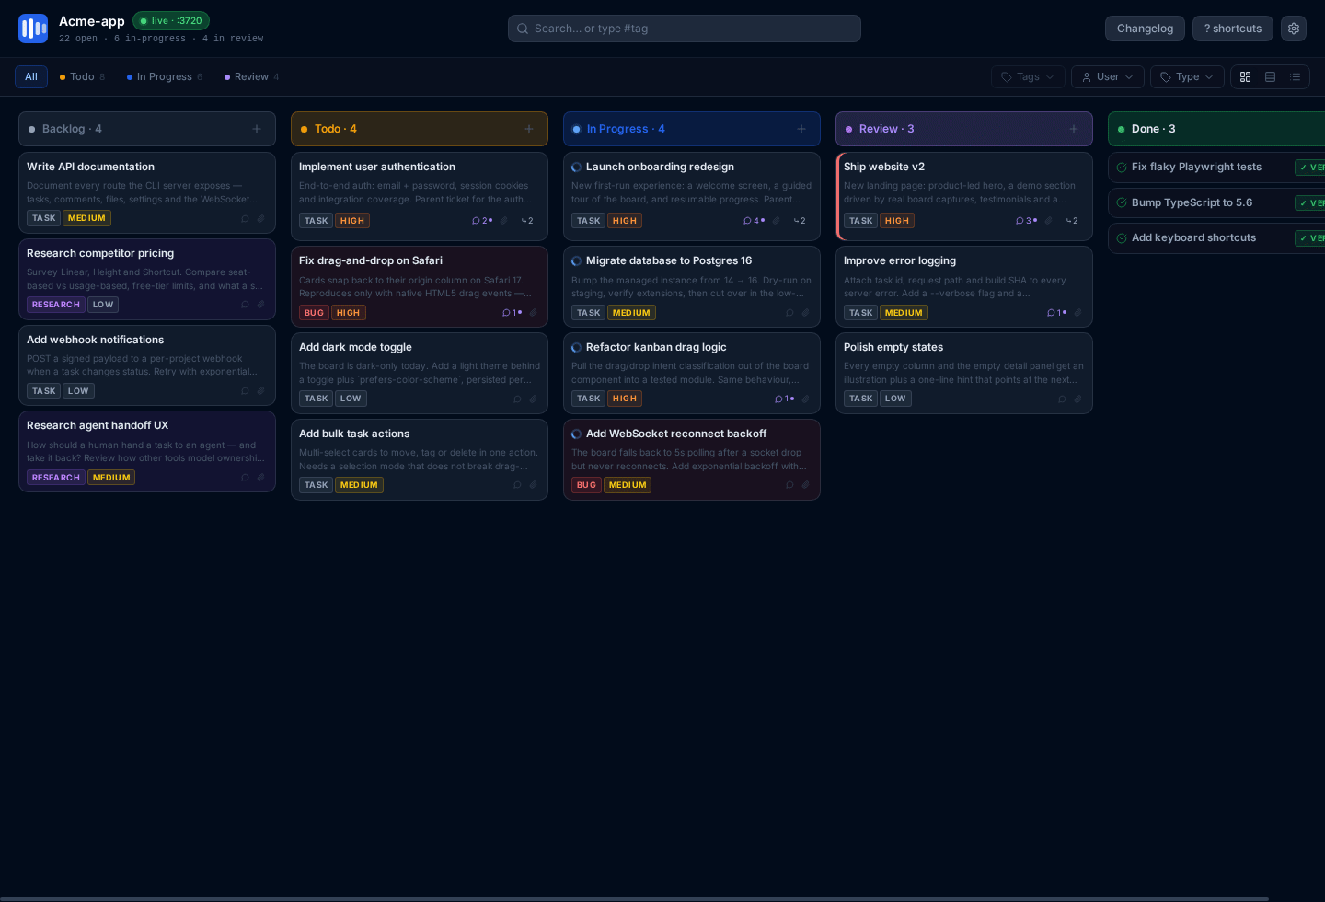Open the Tags filter dropdown

point(1028,77)
